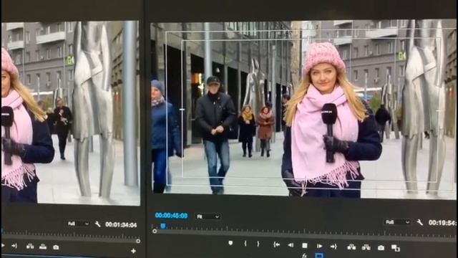
Task: Open Source monitor Full resolution dropdown
Action: pos(79,224)
